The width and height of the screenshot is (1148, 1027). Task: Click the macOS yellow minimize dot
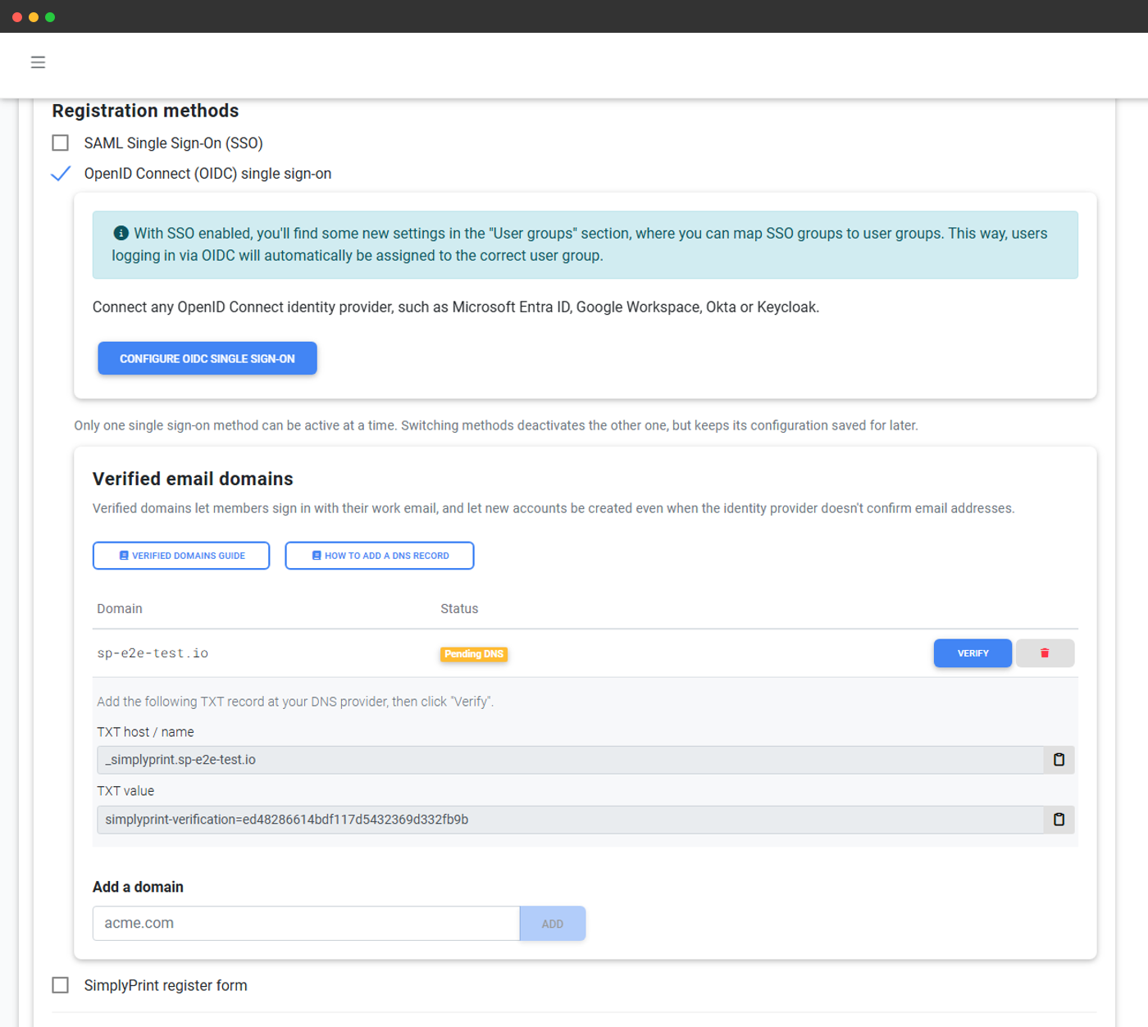[x=34, y=17]
